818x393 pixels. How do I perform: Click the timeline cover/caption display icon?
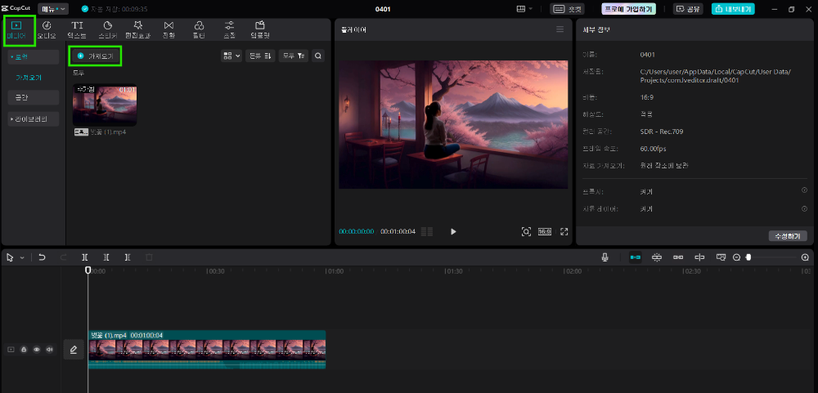pyautogui.click(x=721, y=257)
